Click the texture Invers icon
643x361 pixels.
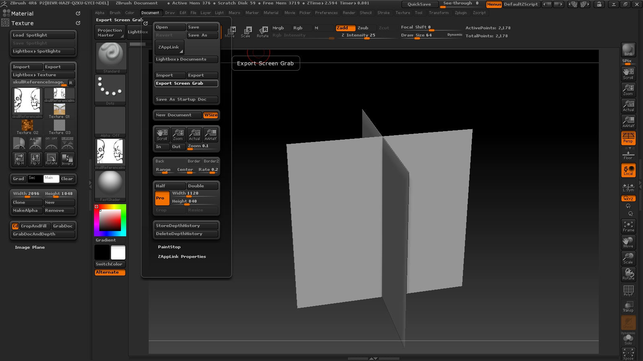pyautogui.click(x=68, y=159)
